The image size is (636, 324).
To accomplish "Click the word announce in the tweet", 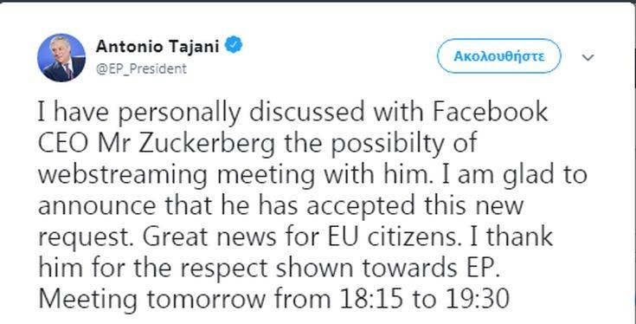I will coord(97,206).
